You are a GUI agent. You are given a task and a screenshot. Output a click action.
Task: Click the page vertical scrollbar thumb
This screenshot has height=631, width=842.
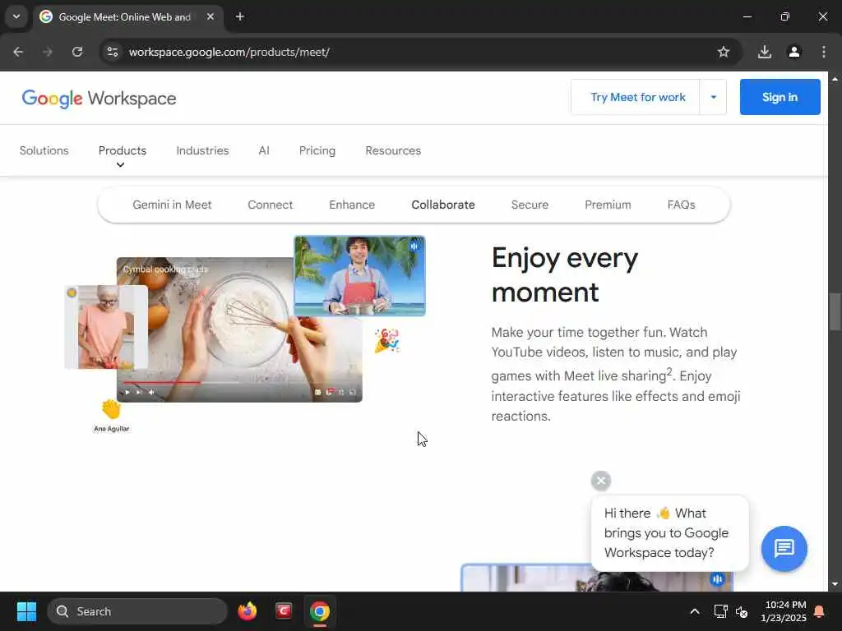835,311
